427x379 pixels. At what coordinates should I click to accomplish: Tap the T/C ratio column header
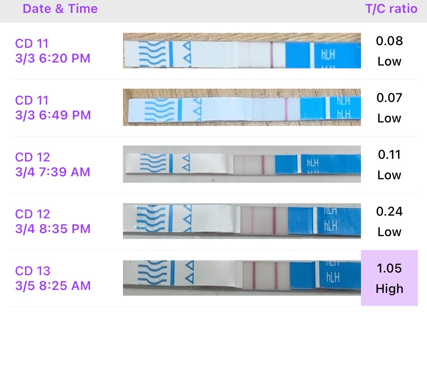click(x=391, y=9)
